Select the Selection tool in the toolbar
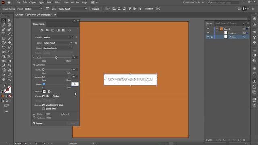Viewport: 258px width, 145px height. tap(4, 21)
